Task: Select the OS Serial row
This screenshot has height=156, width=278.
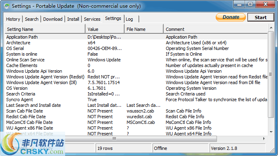Action: tap(136, 48)
